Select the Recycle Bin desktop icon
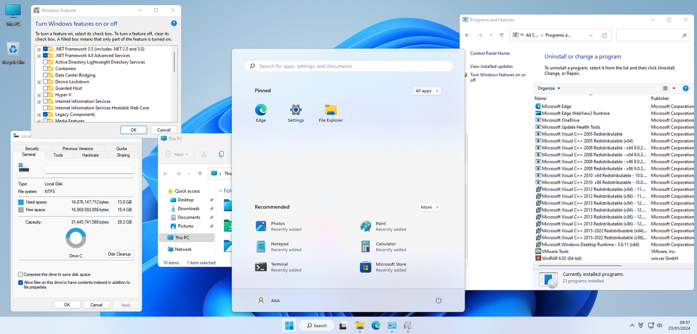The width and height of the screenshot is (697, 334). pos(13,53)
